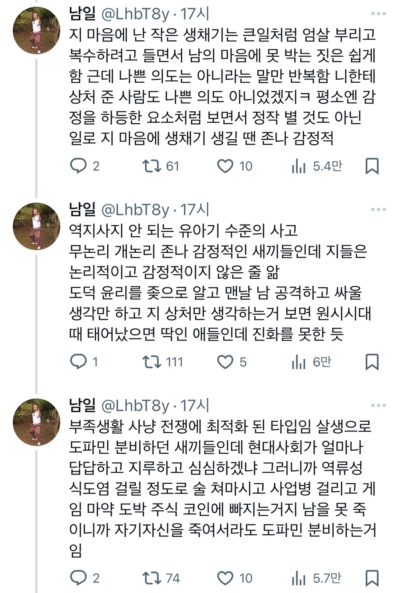Reply to the first tweet with 2 replies

click(x=78, y=166)
